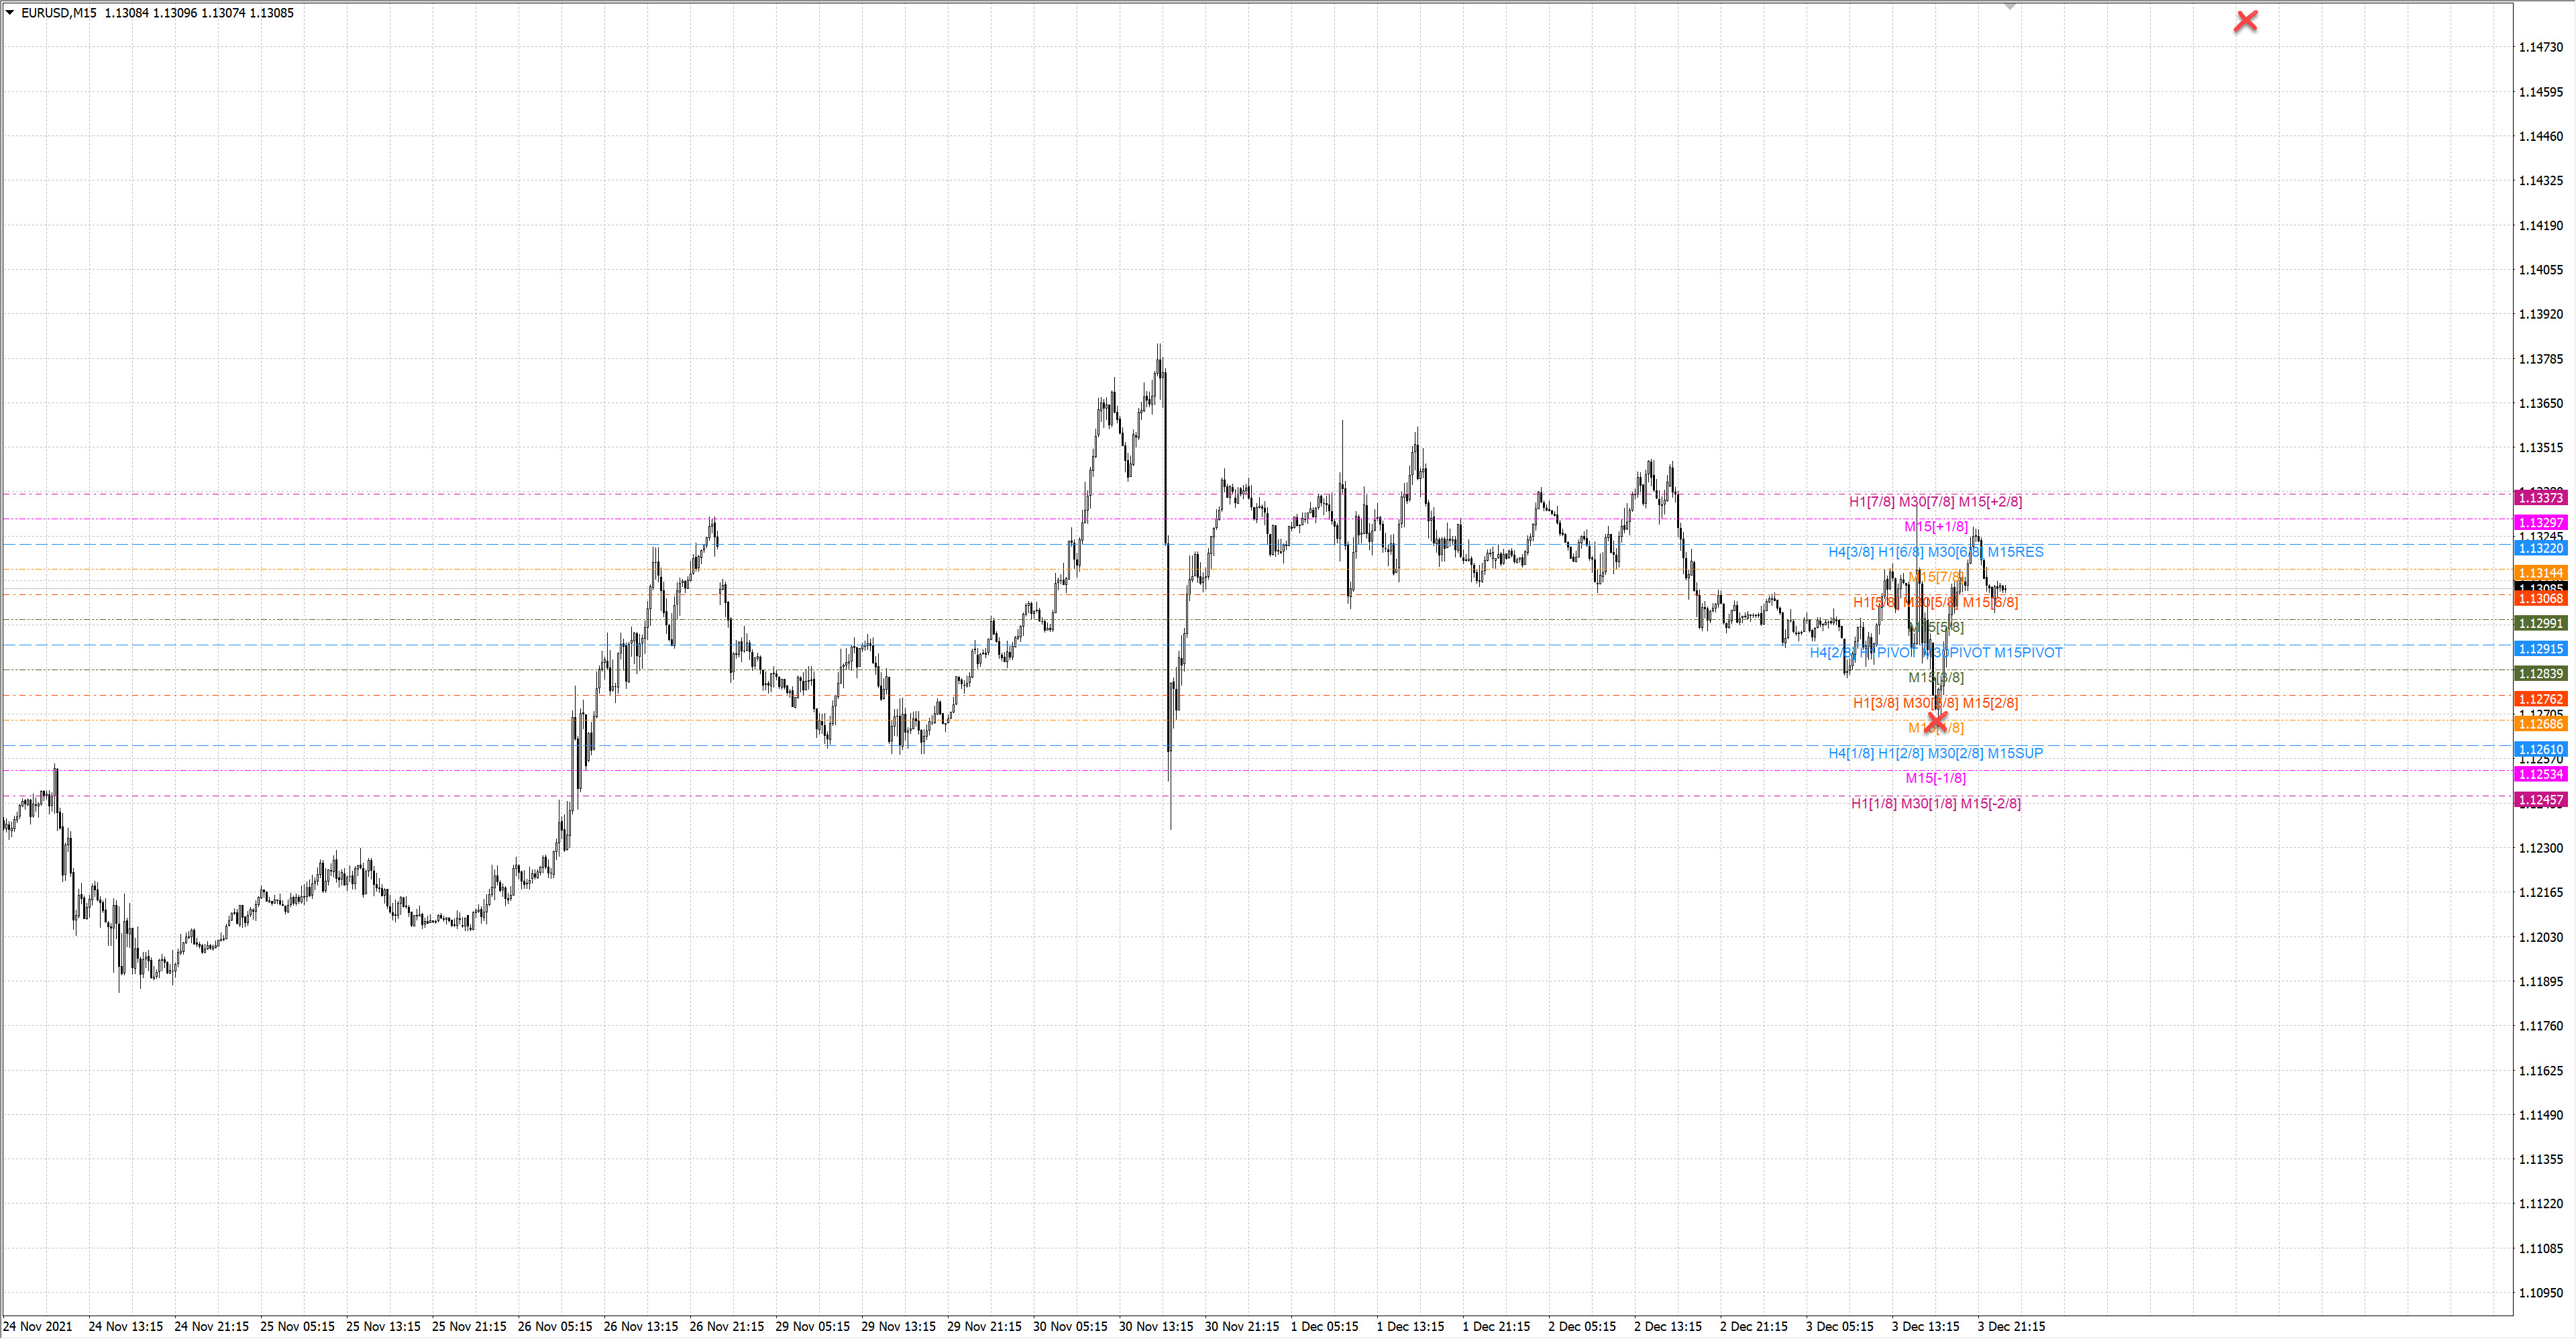The height and width of the screenshot is (1339, 2576).
Task: Click the 1.14730 price on the scale
Action: (2540, 47)
